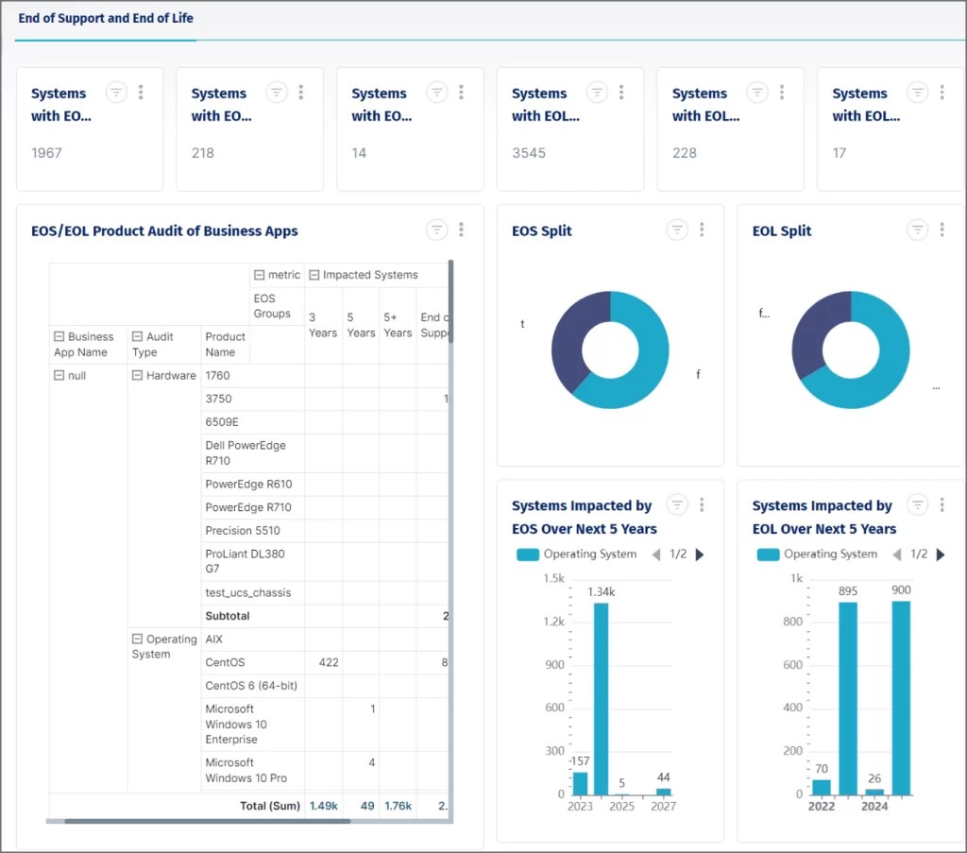Viewport: 967px width, 853px height.
Task: Open the filter on the last Systems with EOL card
Action: point(917,92)
